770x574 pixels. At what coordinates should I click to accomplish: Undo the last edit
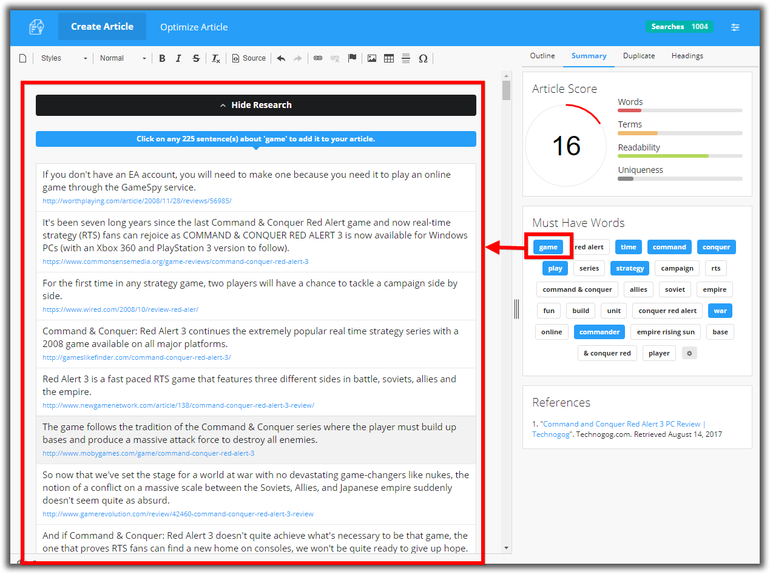pos(281,58)
